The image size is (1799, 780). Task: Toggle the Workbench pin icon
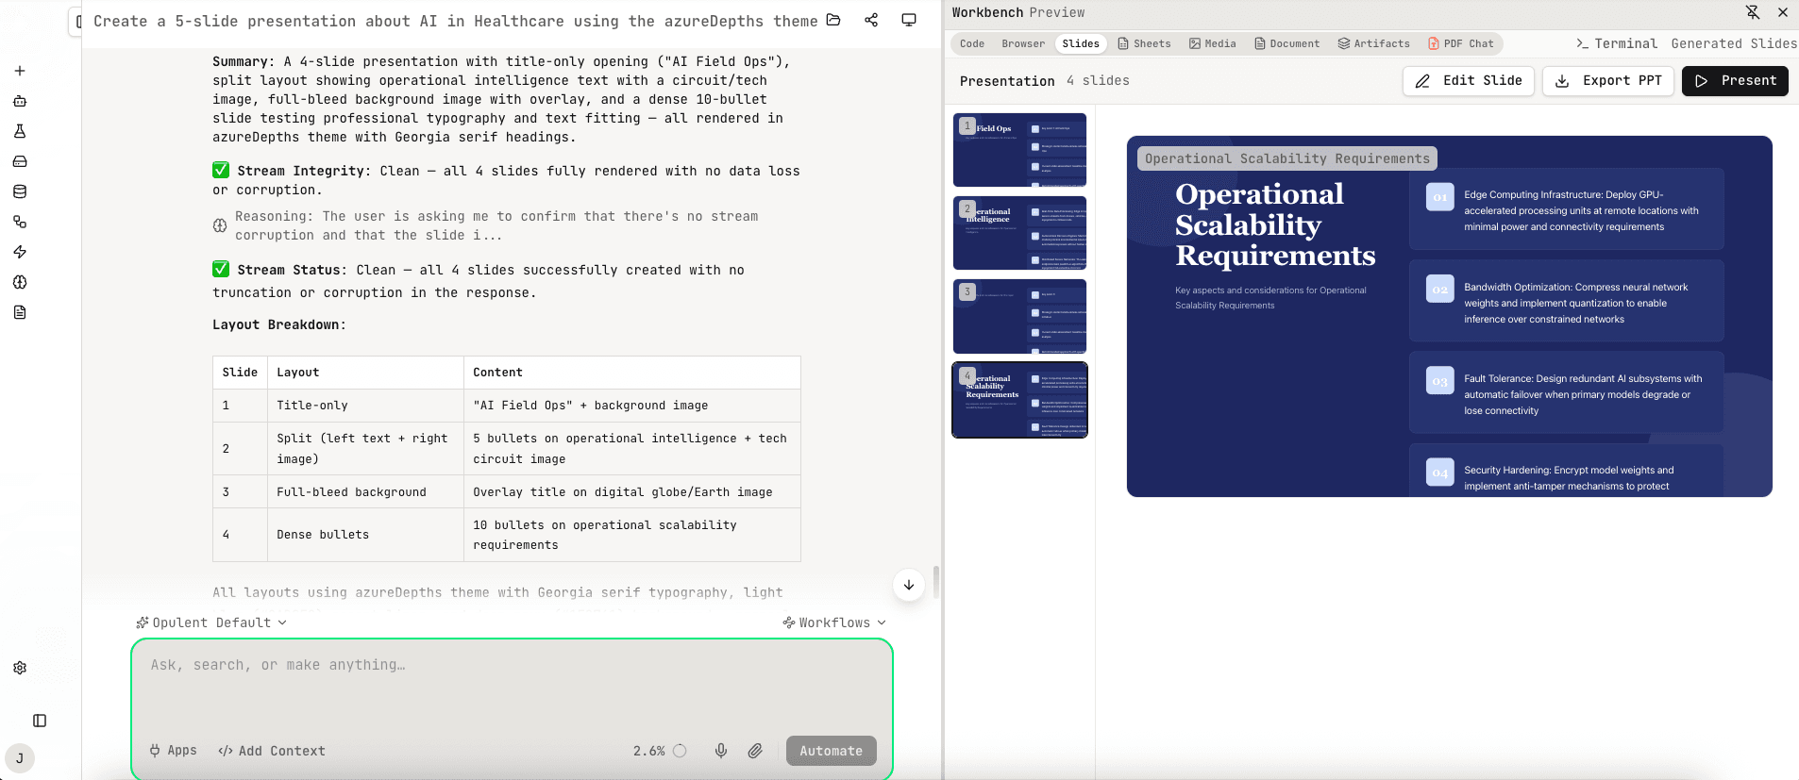[1753, 12]
